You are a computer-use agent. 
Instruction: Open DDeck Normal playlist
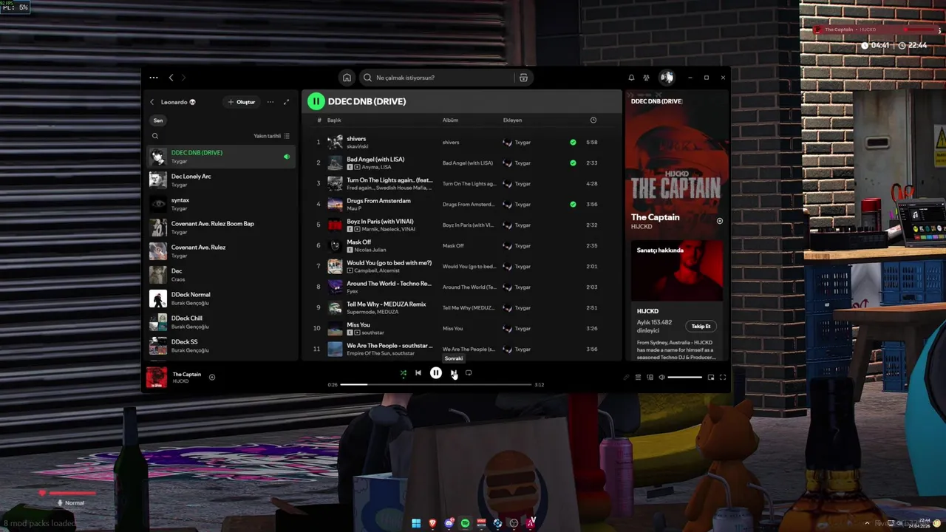pos(221,299)
